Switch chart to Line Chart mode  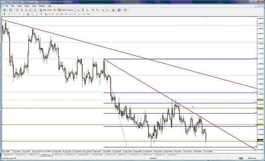pyautogui.click(x=87, y=10)
